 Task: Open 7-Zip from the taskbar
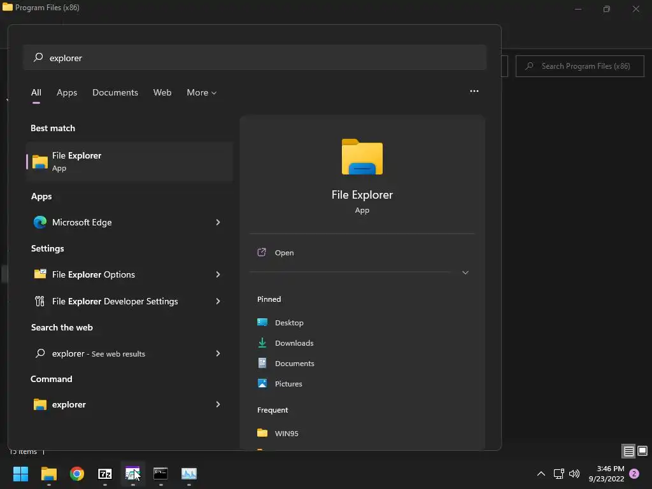pos(105,474)
